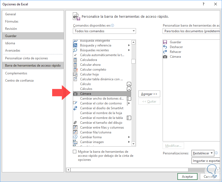Select Cambiar el nombre de la hoja
Image resolution: width=222 pixels, height=182 pixels.
click(102, 113)
